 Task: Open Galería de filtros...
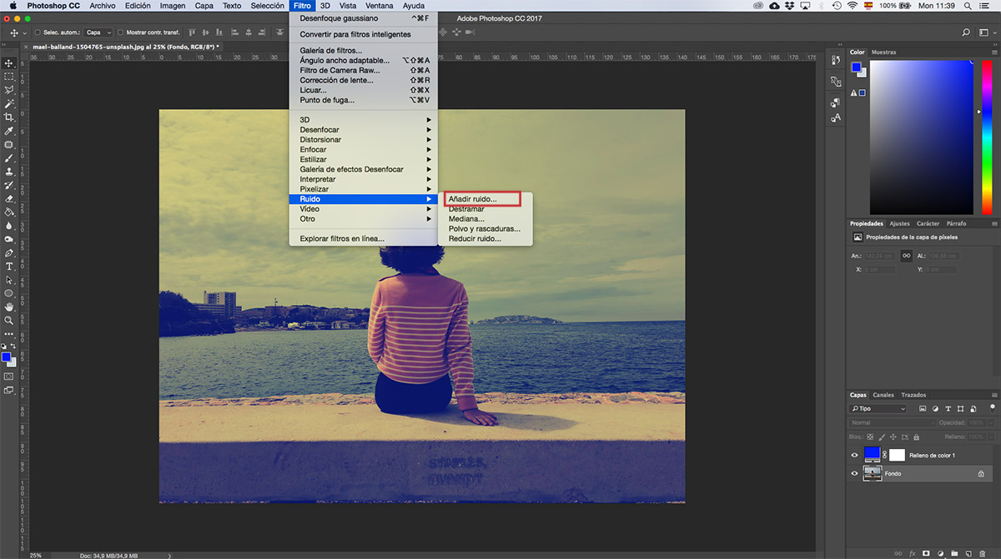[330, 51]
